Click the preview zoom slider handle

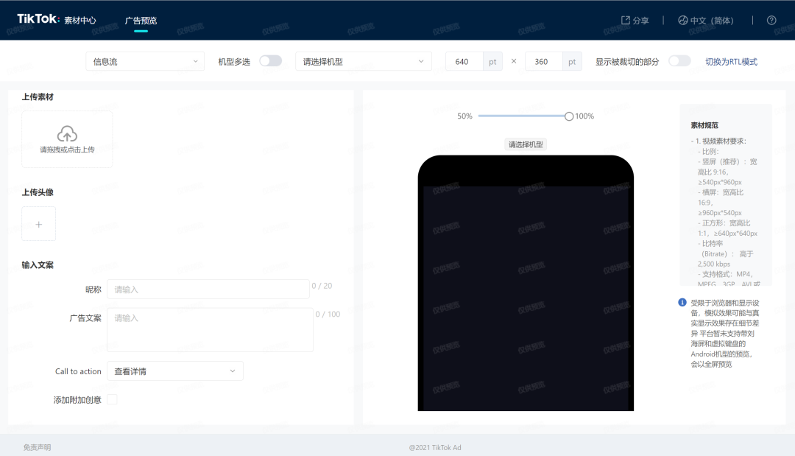[569, 116]
